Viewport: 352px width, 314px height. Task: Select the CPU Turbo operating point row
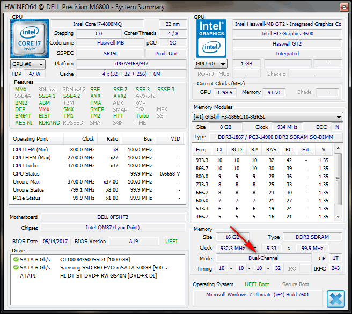(x=97, y=166)
